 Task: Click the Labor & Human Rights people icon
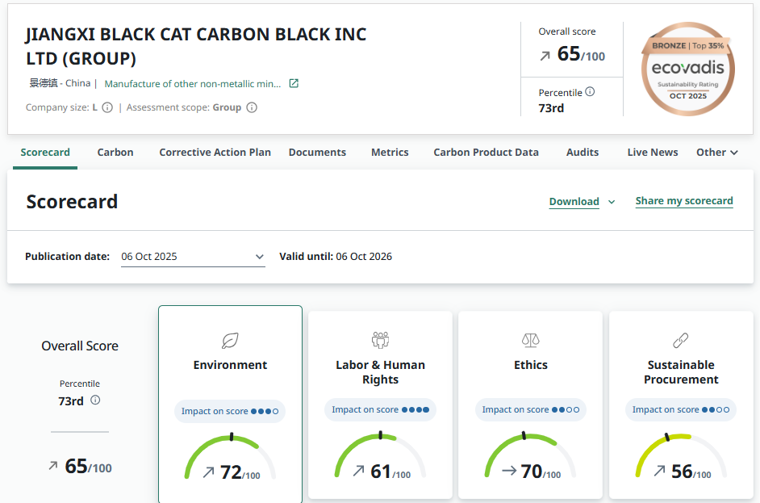pos(380,339)
